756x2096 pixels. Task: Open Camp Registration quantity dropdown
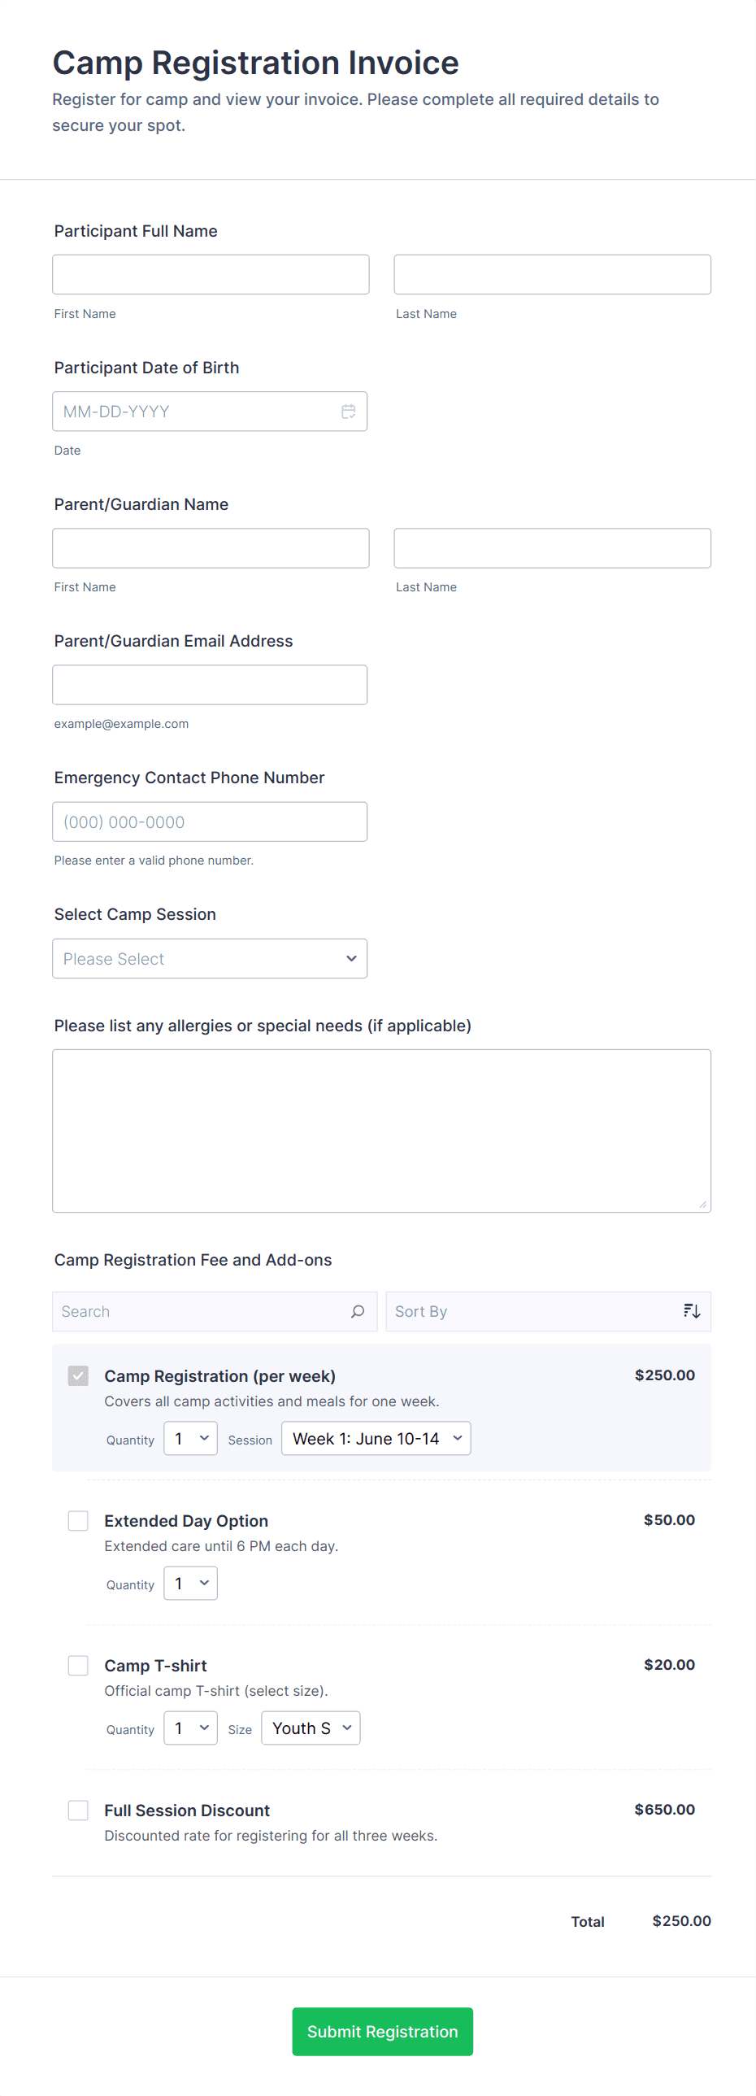pyautogui.click(x=190, y=1438)
